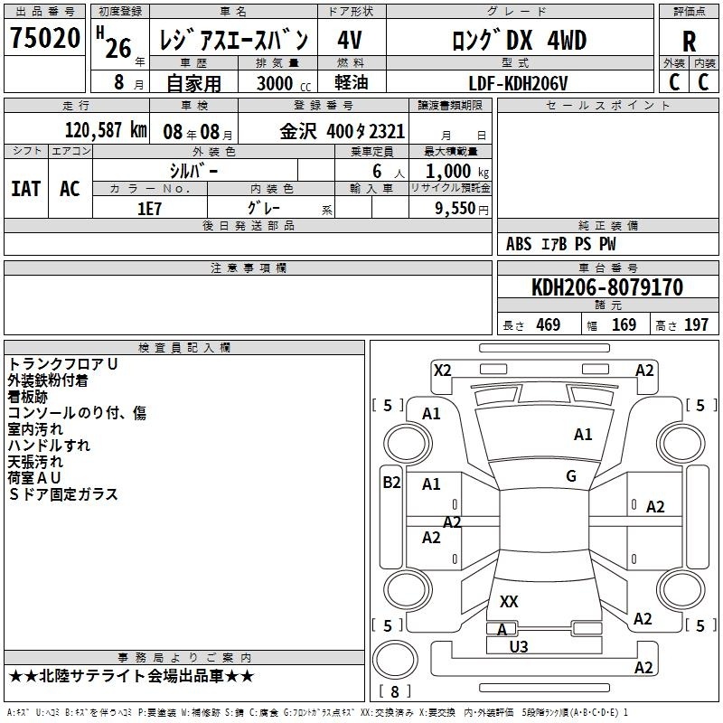Select the model code LDF-KDH206V
Screen dimensions: 723x723
[x=519, y=82]
